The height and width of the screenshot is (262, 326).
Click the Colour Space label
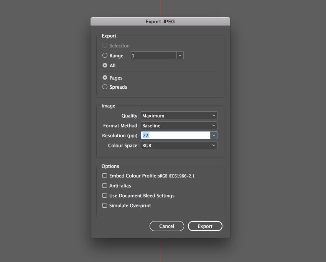coord(123,145)
